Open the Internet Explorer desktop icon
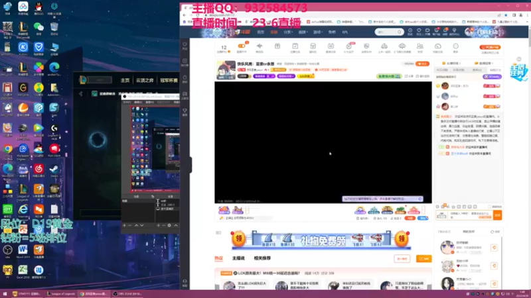 tap(23, 209)
